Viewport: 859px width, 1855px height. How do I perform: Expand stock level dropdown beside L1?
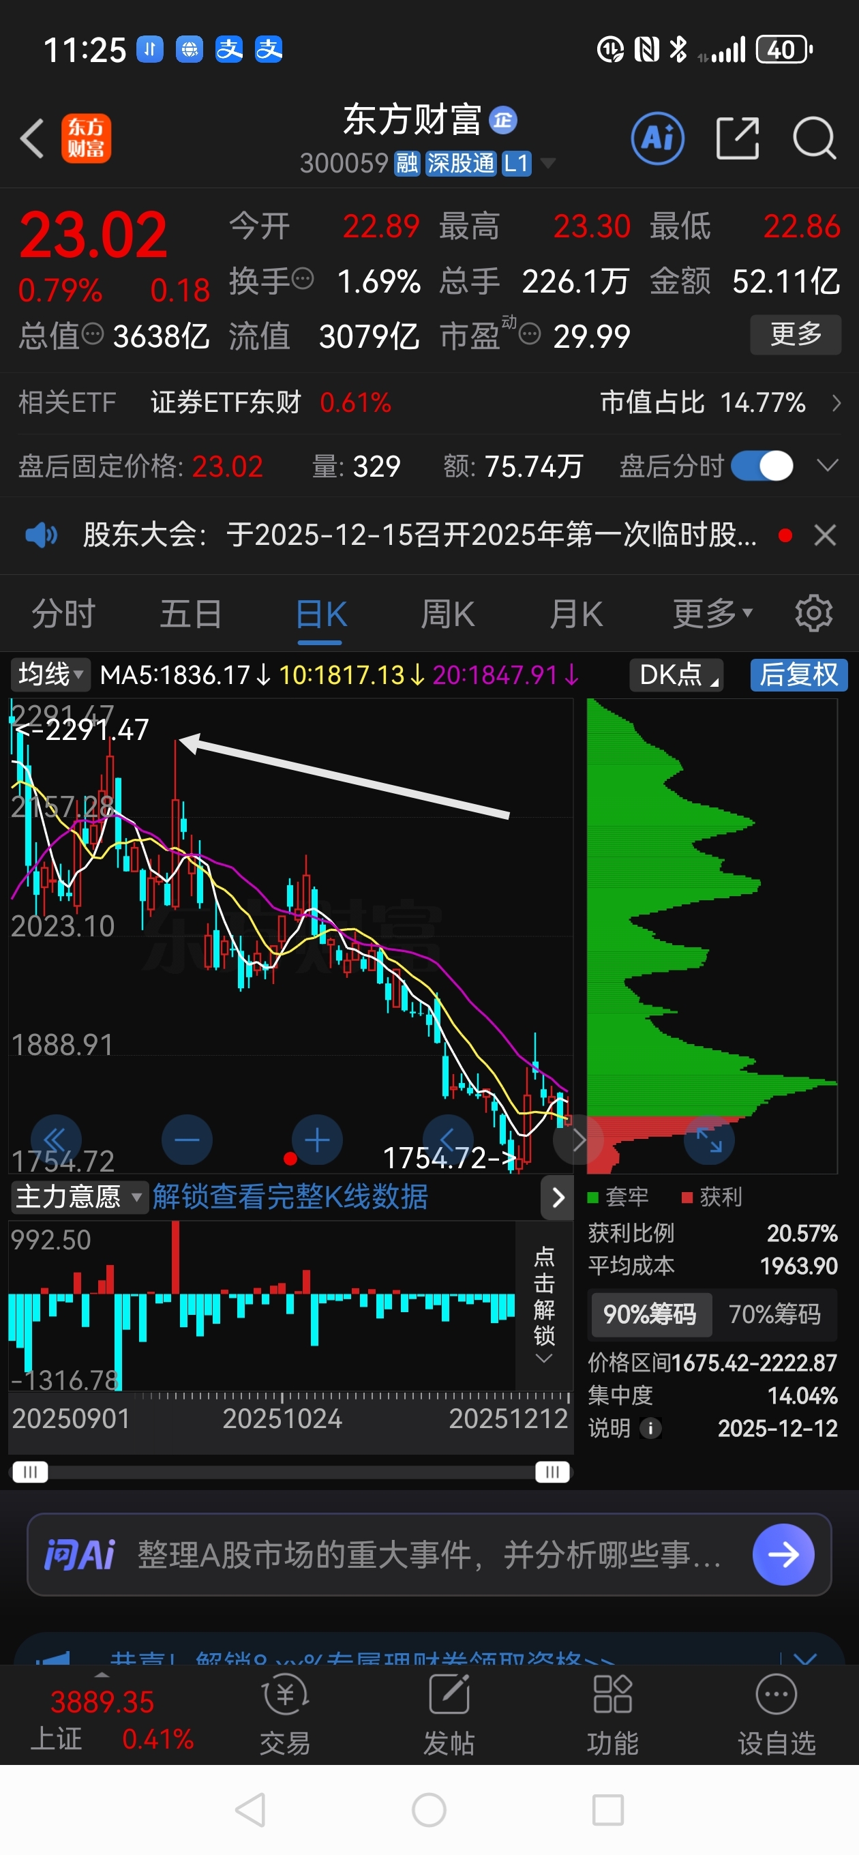pos(548,164)
